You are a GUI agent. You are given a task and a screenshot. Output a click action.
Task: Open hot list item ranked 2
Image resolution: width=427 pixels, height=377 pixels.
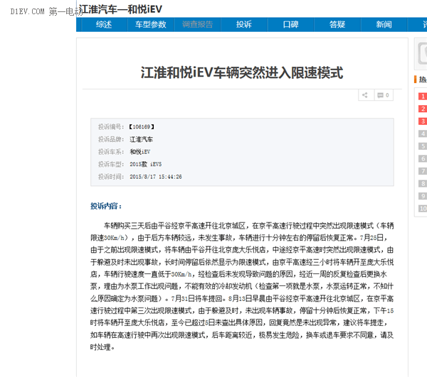(x=423, y=109)
